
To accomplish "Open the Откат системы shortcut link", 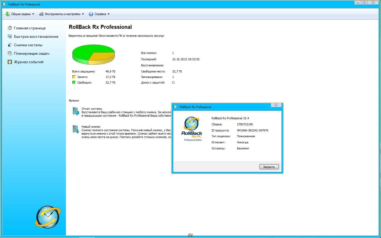I will coord(92,109).
